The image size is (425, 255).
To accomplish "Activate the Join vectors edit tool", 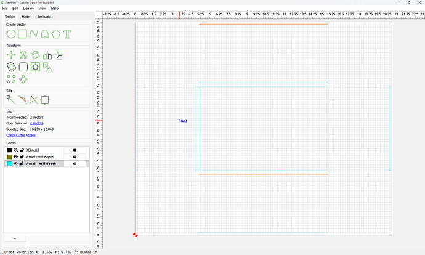I will click(45, 100).
